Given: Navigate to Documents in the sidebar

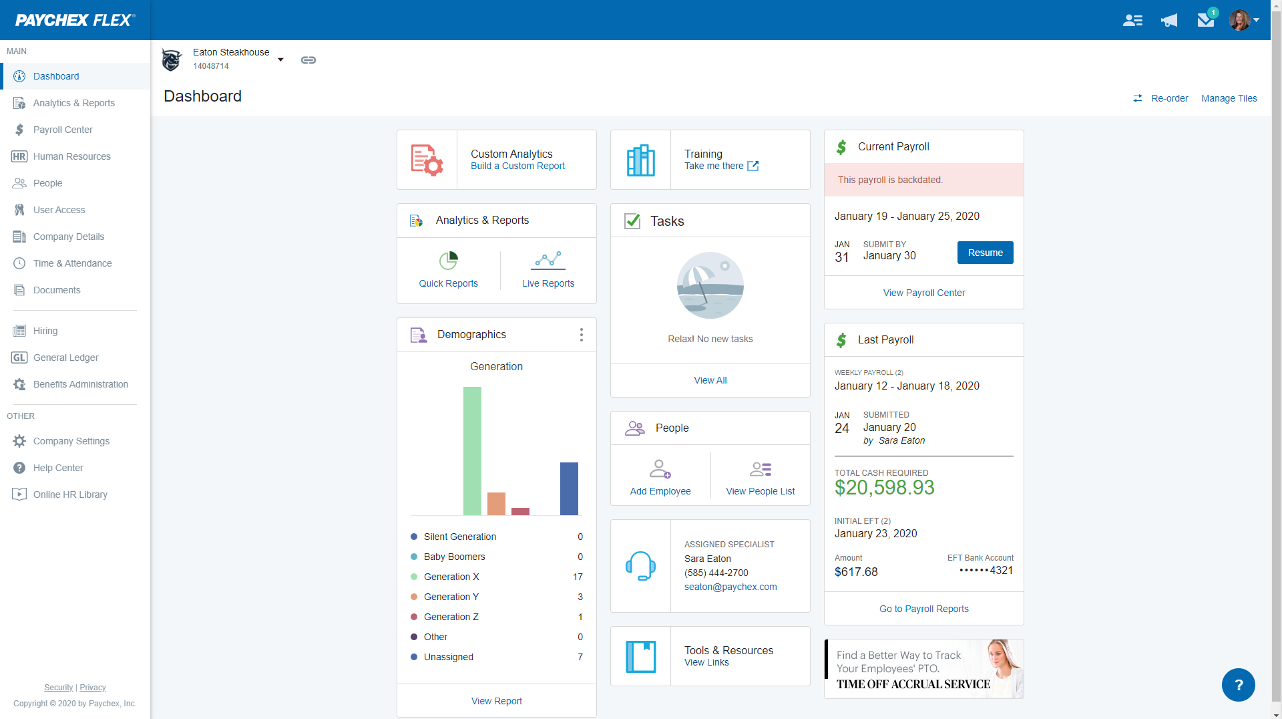Looking at the screenshot, I should point(19,290).
